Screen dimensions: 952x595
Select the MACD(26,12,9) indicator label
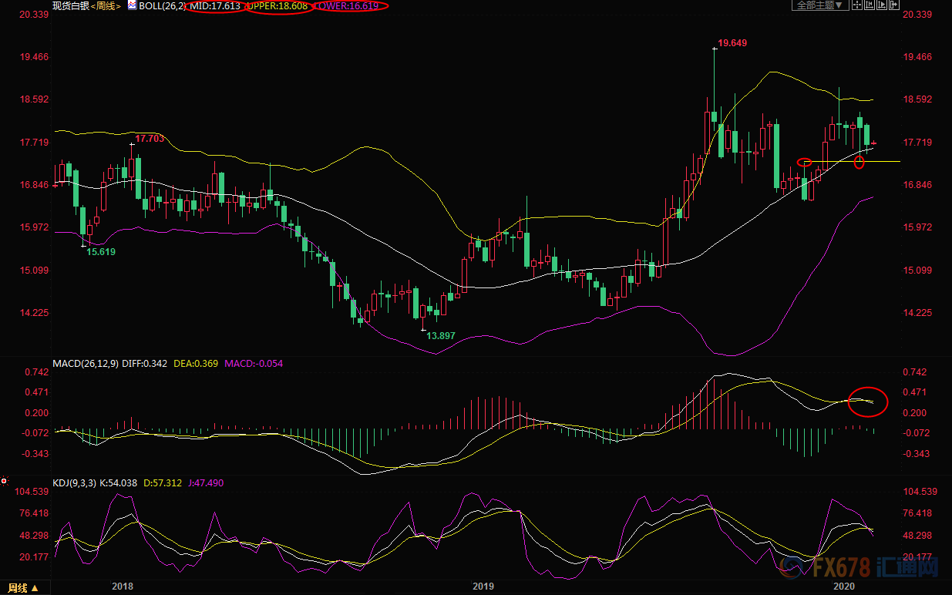click(86, 362)
